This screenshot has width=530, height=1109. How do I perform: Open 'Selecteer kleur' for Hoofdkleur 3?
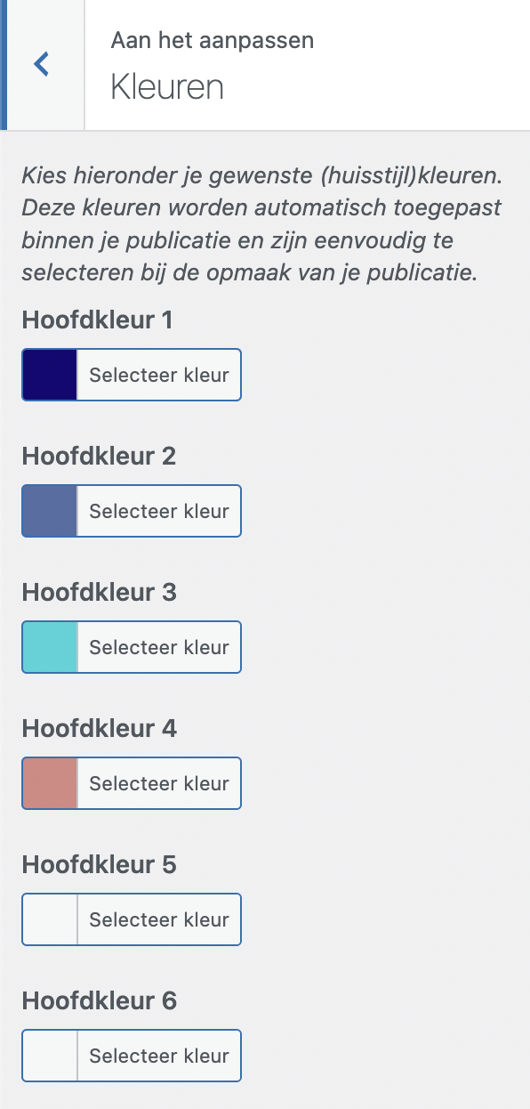coord(159,647)
